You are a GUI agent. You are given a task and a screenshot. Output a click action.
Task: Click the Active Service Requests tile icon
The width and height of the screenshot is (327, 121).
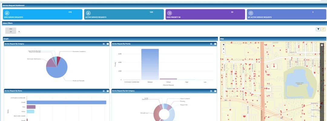[x=88, y=13]
